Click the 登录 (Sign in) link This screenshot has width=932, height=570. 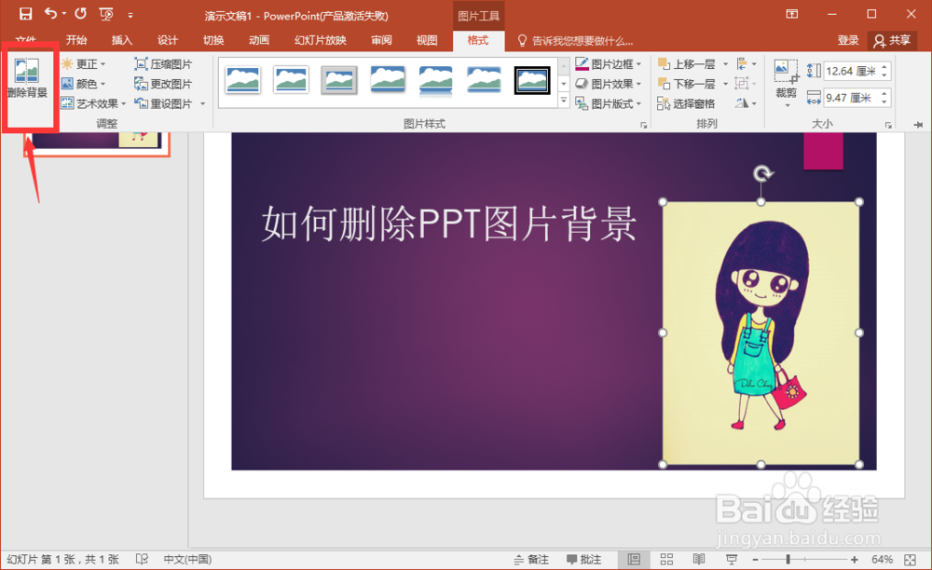[849, 40]
